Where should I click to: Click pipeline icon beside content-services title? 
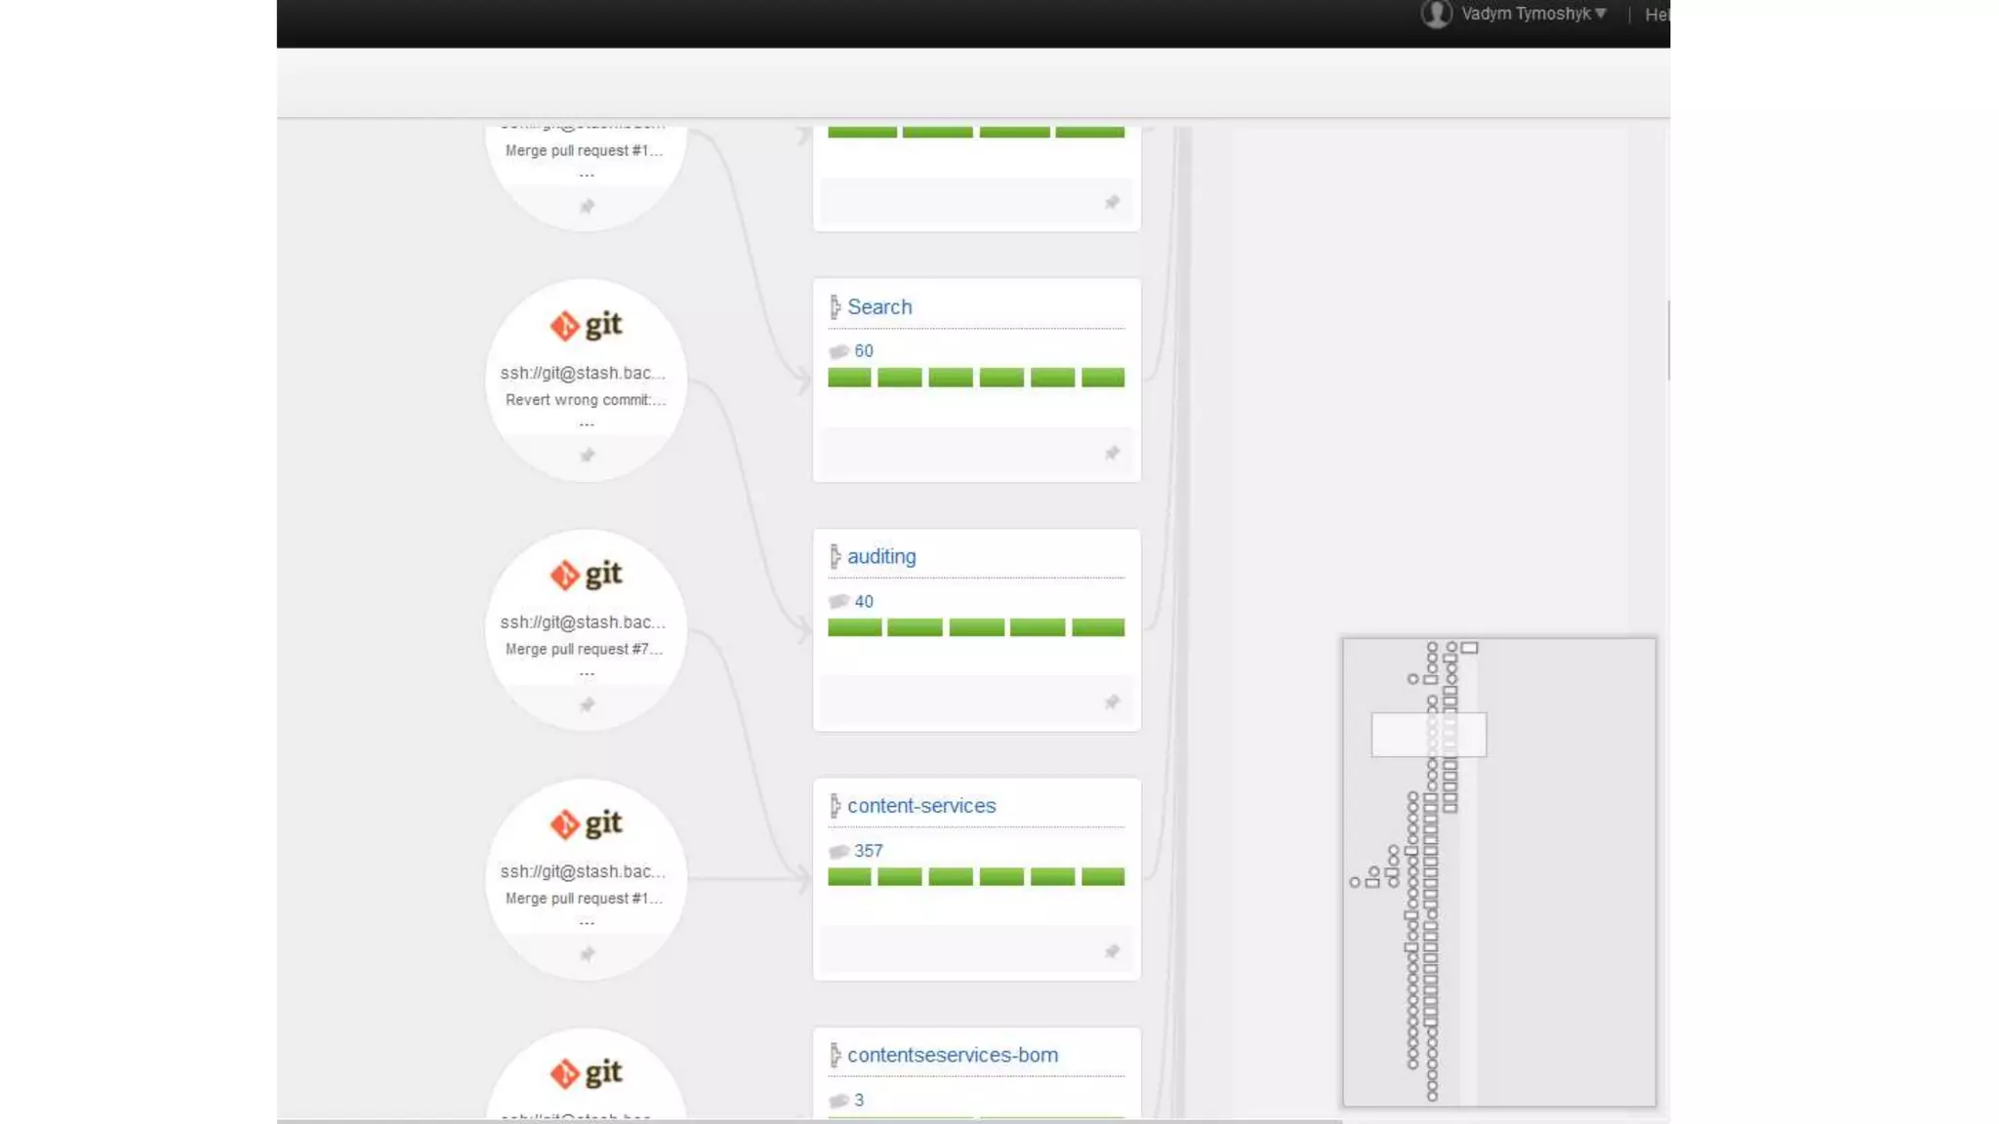pos(835,806)
